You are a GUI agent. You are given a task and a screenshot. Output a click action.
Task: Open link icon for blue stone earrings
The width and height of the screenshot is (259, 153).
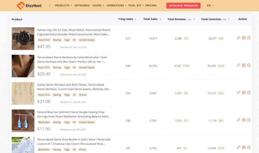238,120
